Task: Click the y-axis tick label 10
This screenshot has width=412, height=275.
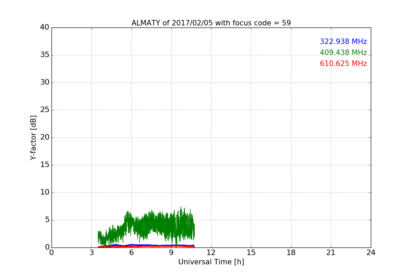Action: tap(45, 192)
